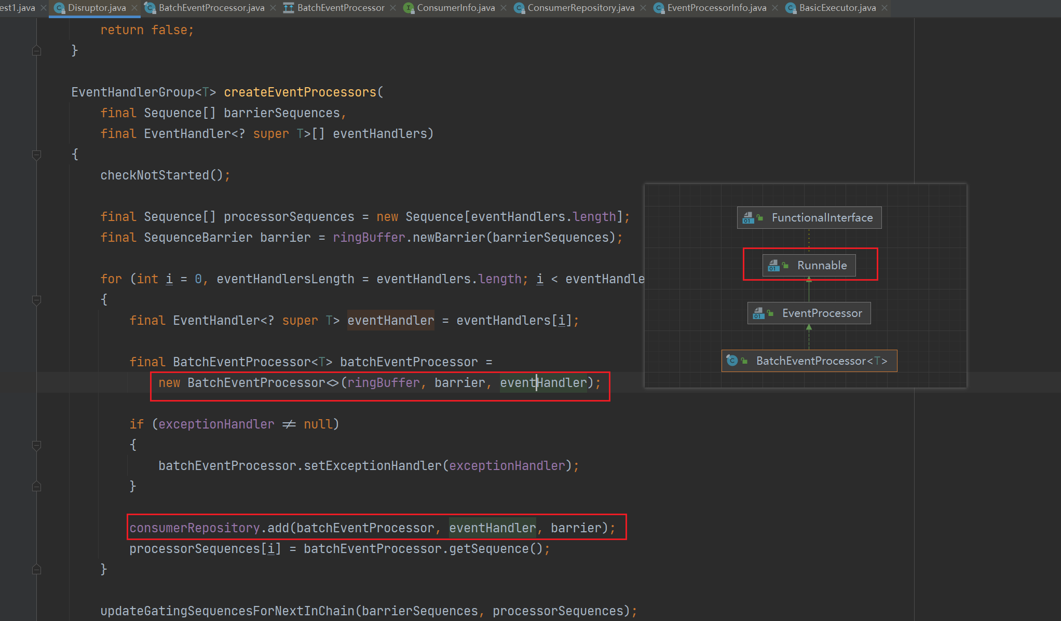The height and width of the screenshot is (621, 1061).
Task: Click the eventHandlersLength variable in the for loop
Action: [285, 279]
